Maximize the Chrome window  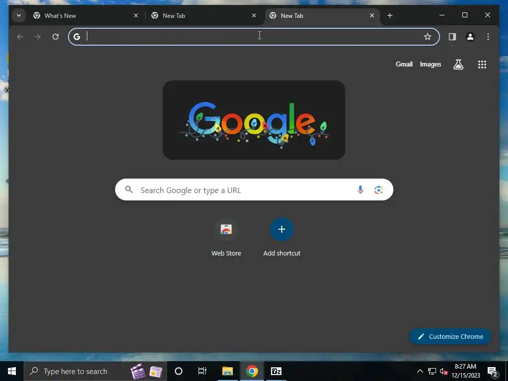click(x=464, y=15)
